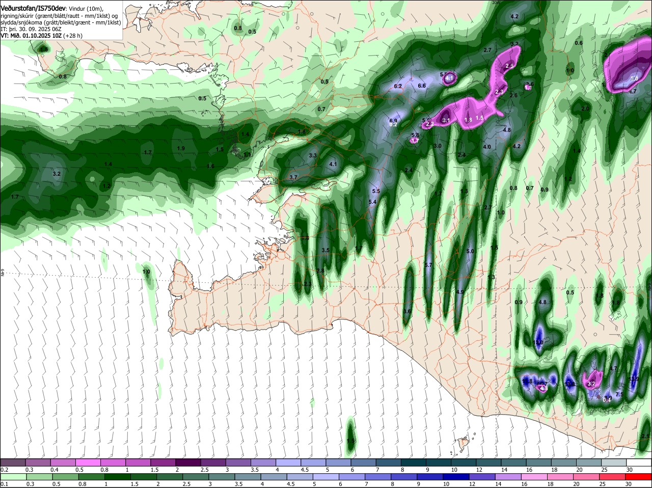Click the 3.3 precipitation value on the map
This screenshot has width=652, height=488.
[313, 155]
